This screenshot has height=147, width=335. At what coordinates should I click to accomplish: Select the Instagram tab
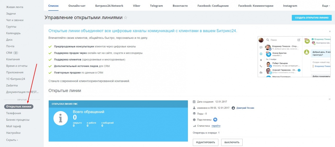tap(290, 6)
